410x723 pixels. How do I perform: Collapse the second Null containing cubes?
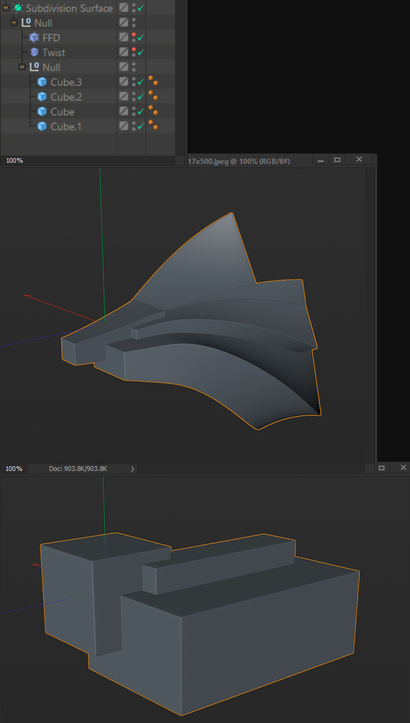[x=22, y=67]
